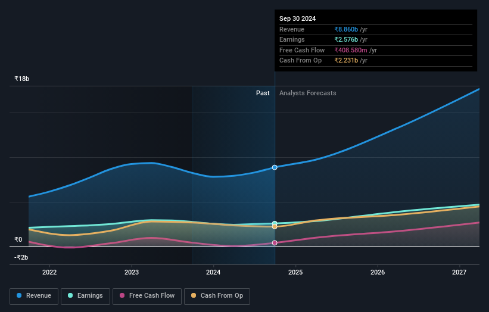This screenshot has height=312, width=489.
Task: Select the 2024 x-axis label
Action: [213, 272]
